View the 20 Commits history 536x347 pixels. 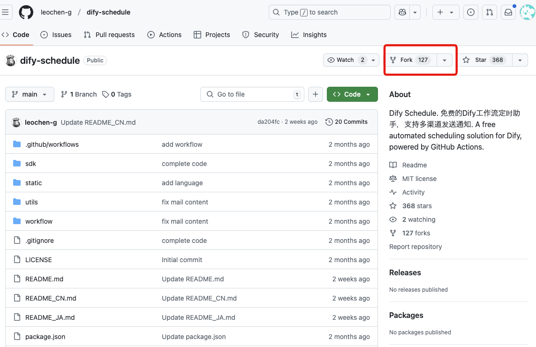347,122
